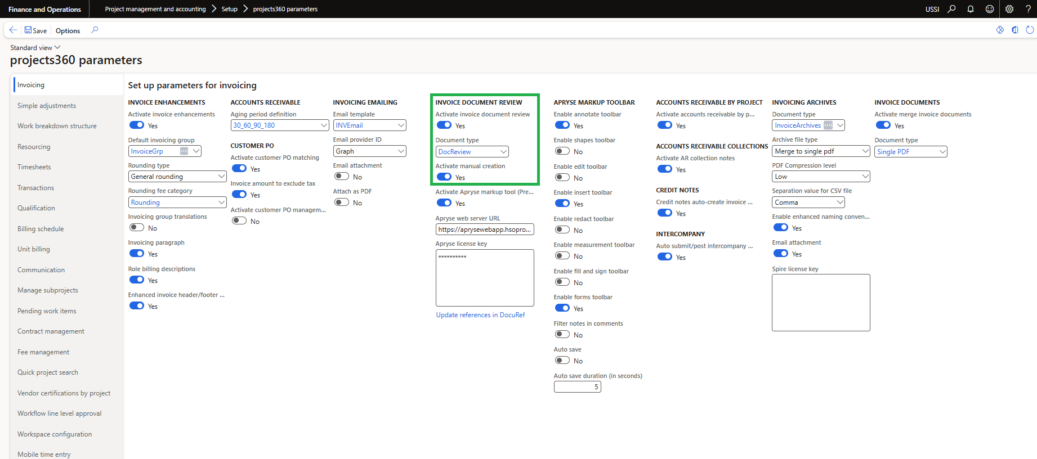Screen dimensions: 1037x459
Task: Click the feedback smiley icon
Action: click(x=990, y=9)
